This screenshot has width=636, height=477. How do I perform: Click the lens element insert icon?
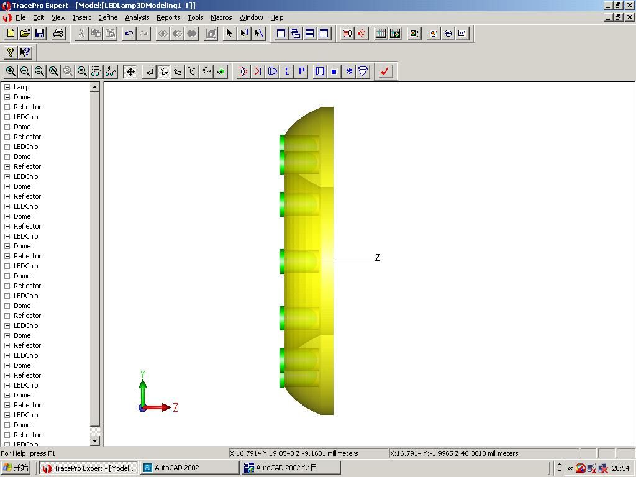tap(243, 71)
